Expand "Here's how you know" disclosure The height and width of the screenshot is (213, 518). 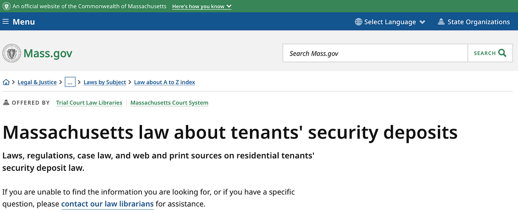coord(202,6)
